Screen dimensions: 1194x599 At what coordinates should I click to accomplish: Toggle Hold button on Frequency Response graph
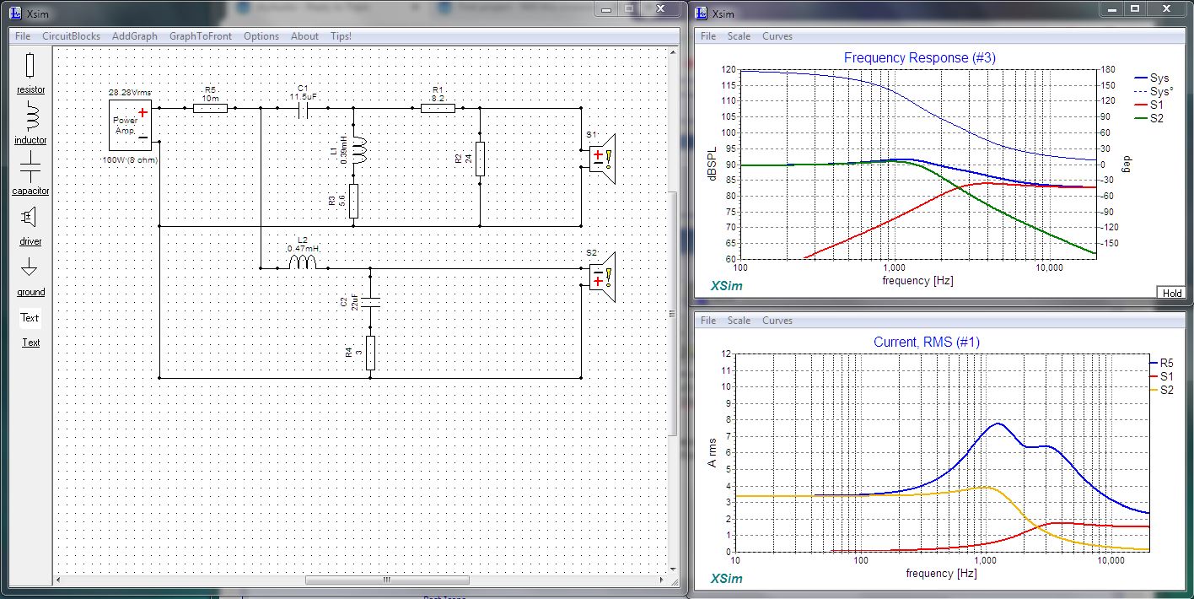point(1171,293)
